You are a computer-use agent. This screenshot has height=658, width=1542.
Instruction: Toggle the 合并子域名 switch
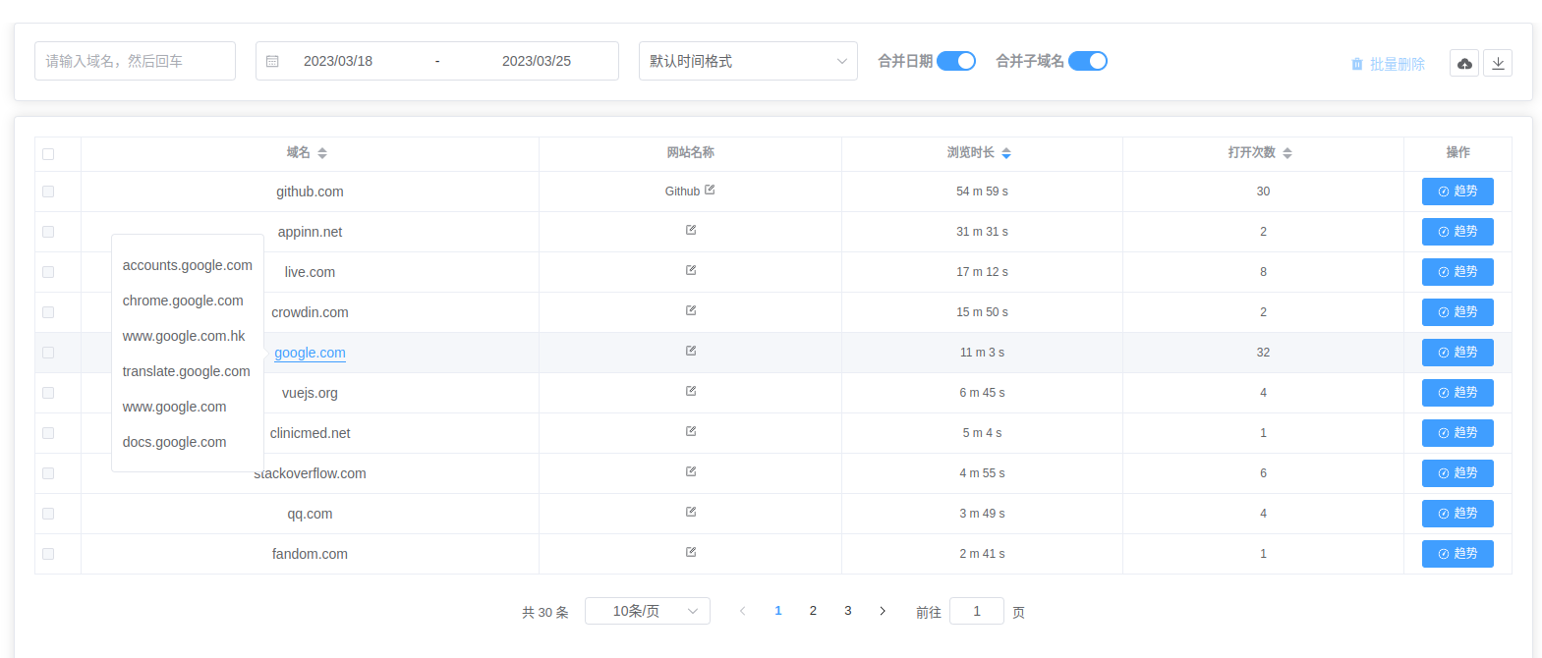pyautogui.click(x=1087, y=61)
